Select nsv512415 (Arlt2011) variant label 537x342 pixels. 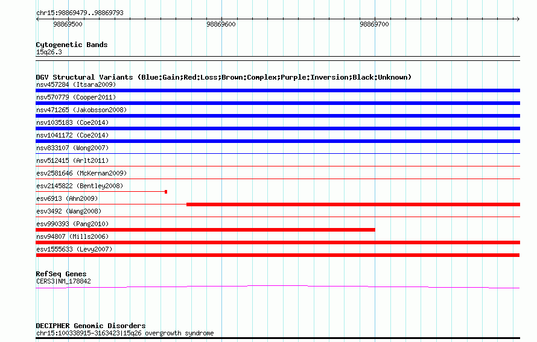point(72,160)
